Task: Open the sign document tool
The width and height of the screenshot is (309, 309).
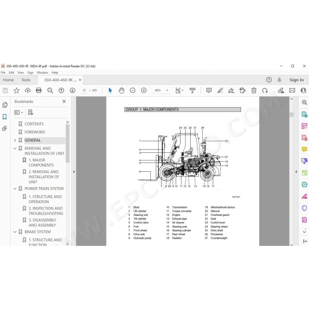Action: tap(231, 90)
